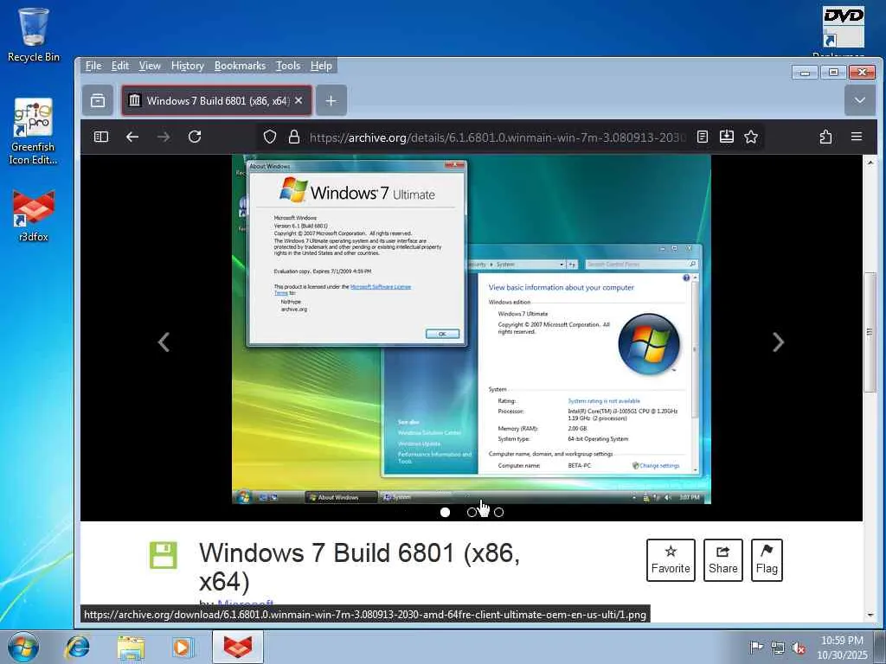Bookmark this page with the star icon
The width and height of the screenshot is (886, 664).
coord(751,137)
